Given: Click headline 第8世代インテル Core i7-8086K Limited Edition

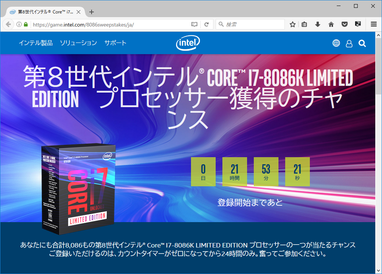Looking at the screenshot, I should [188, 97].
